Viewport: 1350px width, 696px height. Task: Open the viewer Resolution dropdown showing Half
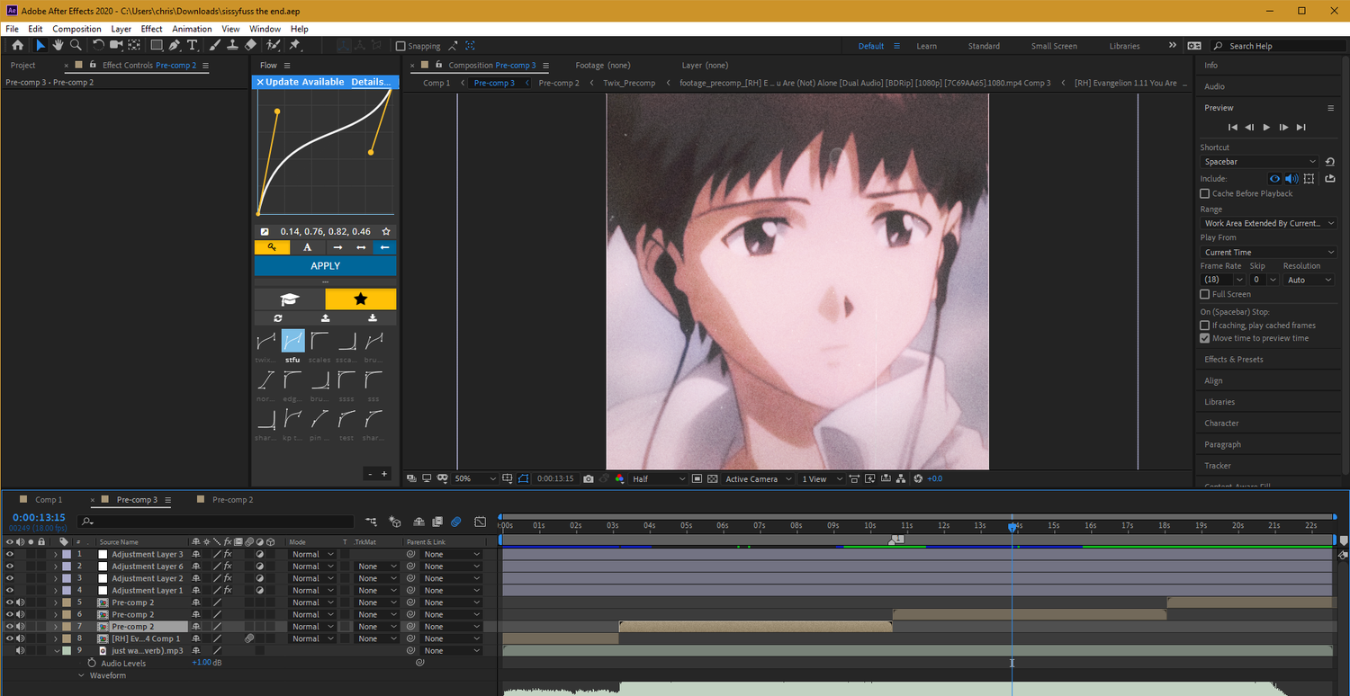click(x=658, y=478)
